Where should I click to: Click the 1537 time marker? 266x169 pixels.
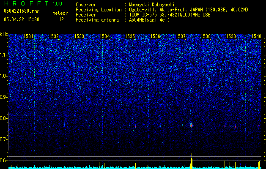(x=181, y=36)
